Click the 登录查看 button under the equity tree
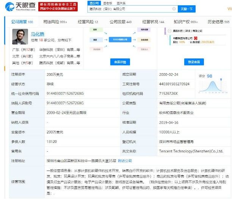The image size is (232, 199). [x=194, y=62]
